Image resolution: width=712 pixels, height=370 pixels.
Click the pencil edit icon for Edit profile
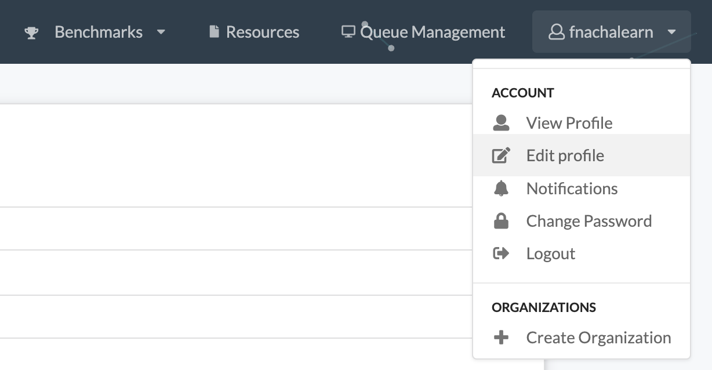point(501,155)
